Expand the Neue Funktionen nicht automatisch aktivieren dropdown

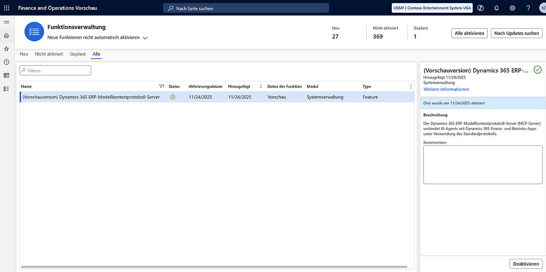click(x=145, y=38)
